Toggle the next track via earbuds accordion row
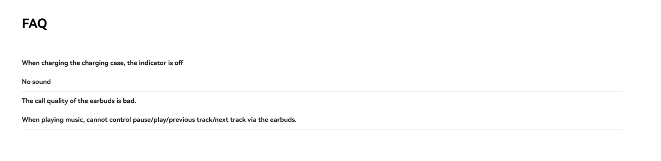 pos(322,120)
